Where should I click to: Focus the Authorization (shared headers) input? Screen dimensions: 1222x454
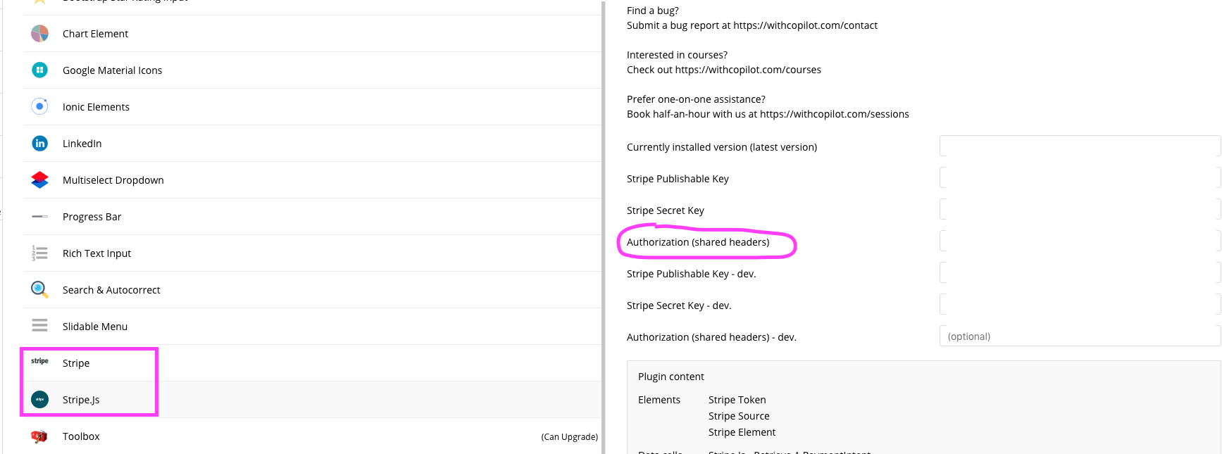[1080, 241]
